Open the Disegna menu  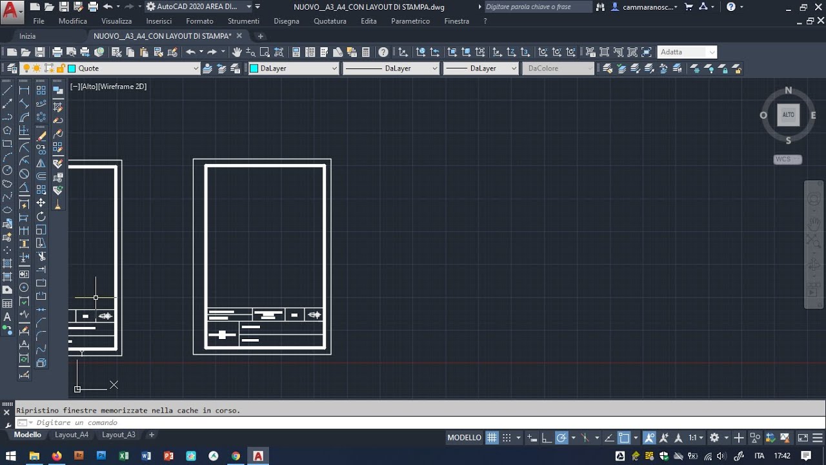pos(287,21)
